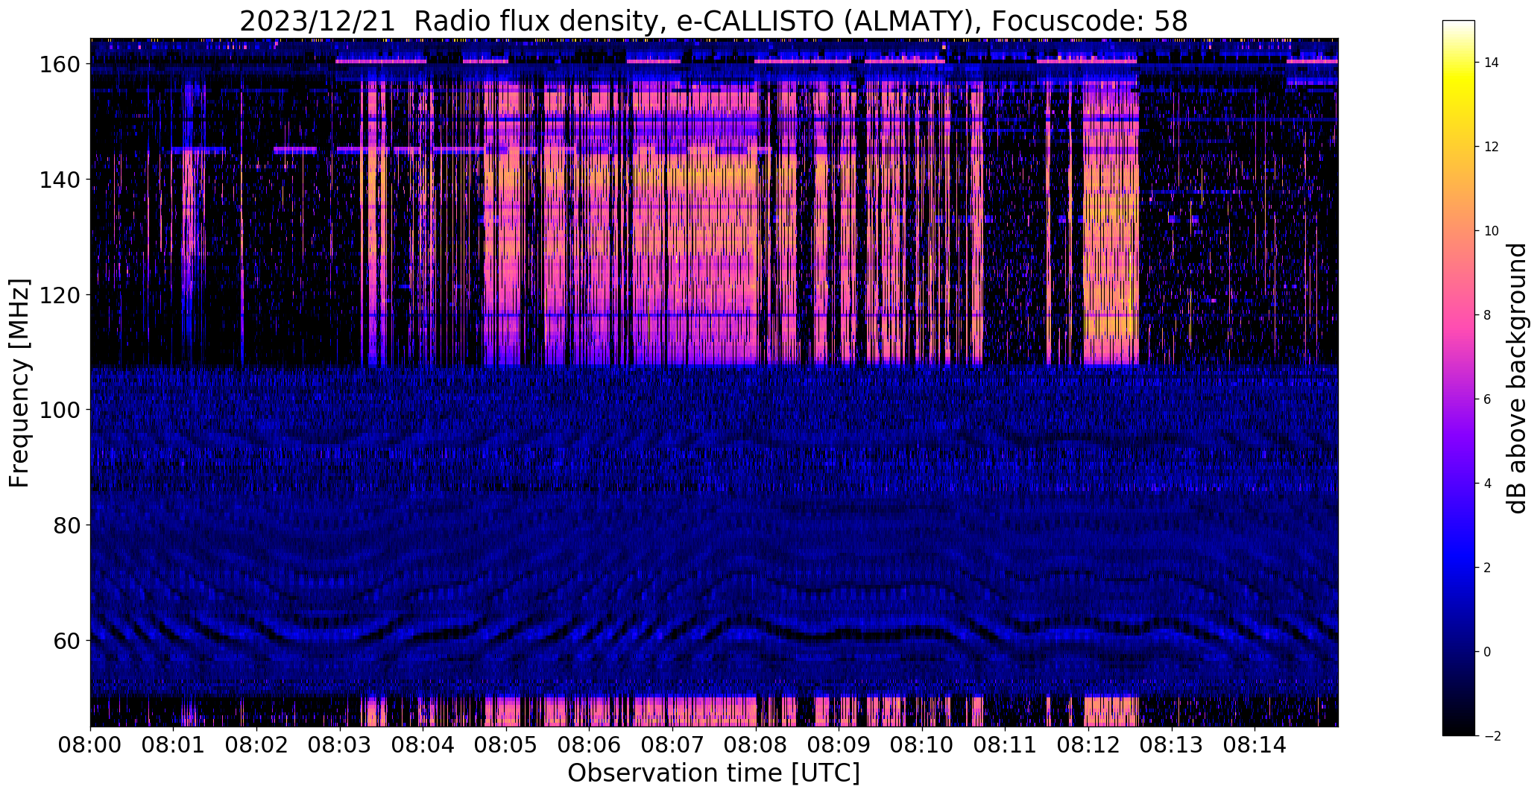Click the 08:05 time tick label
The width and height of the screenshot is (1540, 795).
click(x=506, y=744)
